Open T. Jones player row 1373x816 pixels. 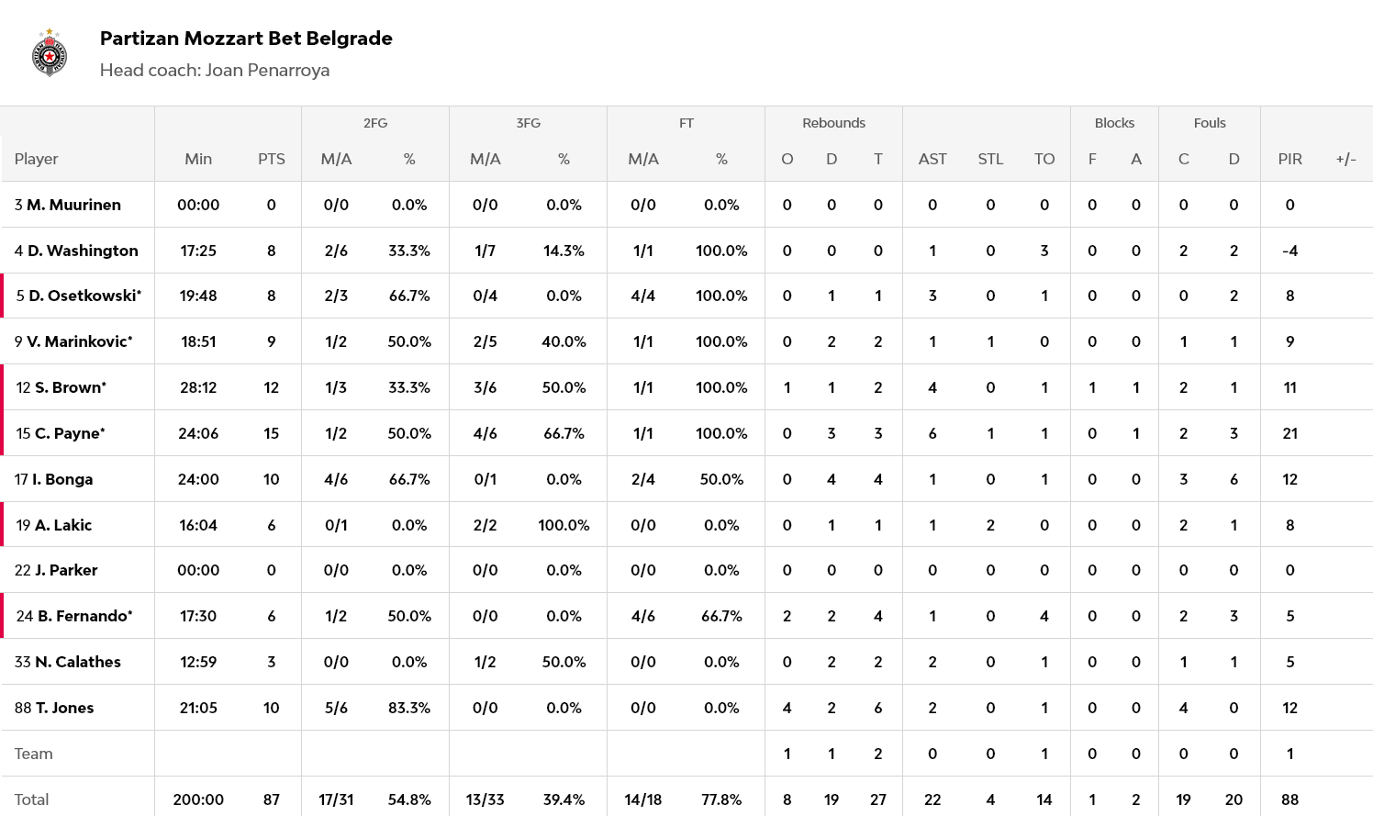[x=64, y=708]
